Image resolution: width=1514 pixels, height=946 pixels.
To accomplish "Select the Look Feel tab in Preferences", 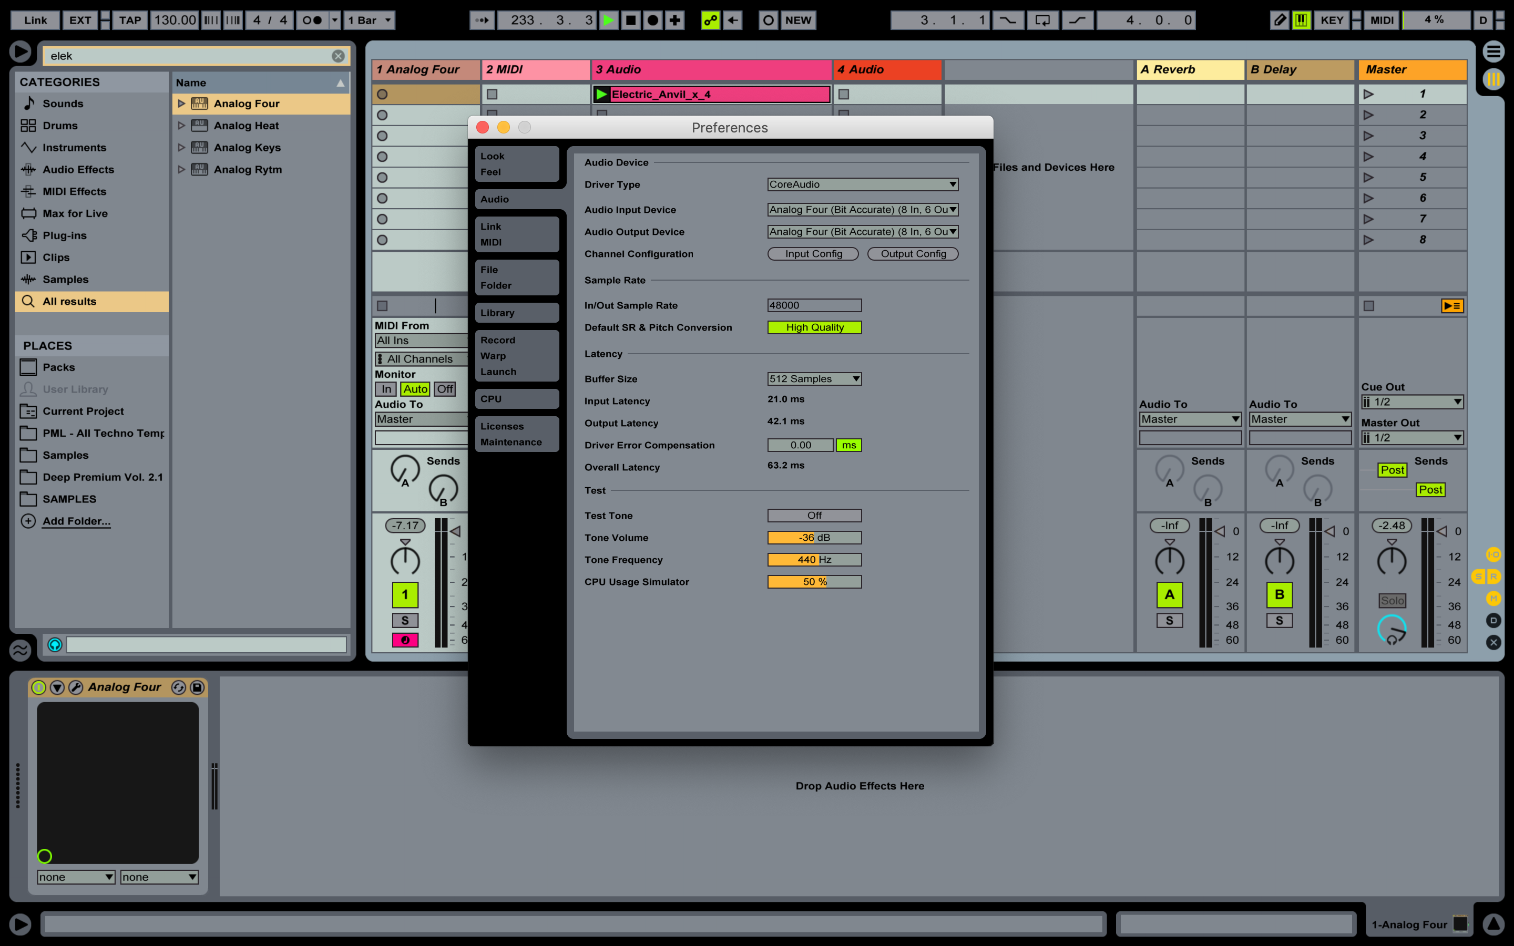I will [x=511, y=163].
